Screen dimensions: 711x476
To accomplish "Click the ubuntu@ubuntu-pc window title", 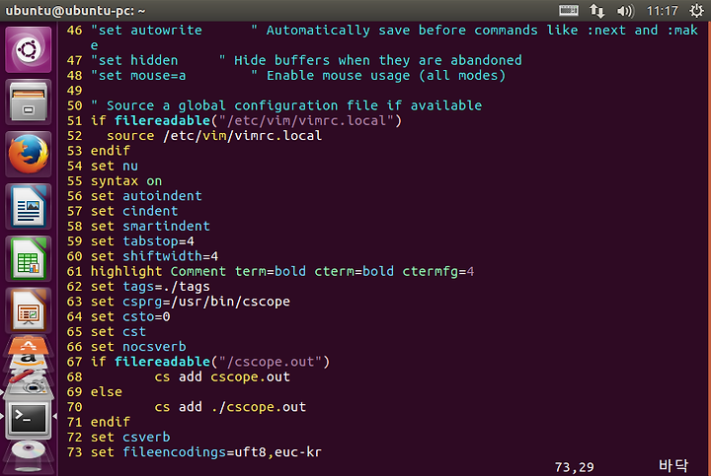I will 75,11.
